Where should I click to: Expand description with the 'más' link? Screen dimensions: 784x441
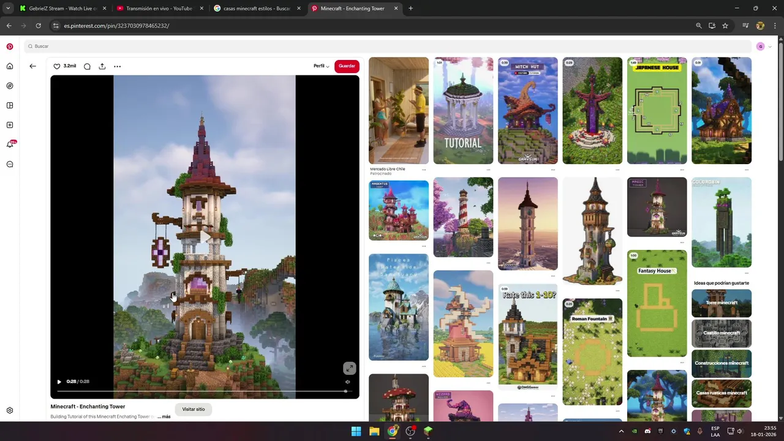coord(166,417)
